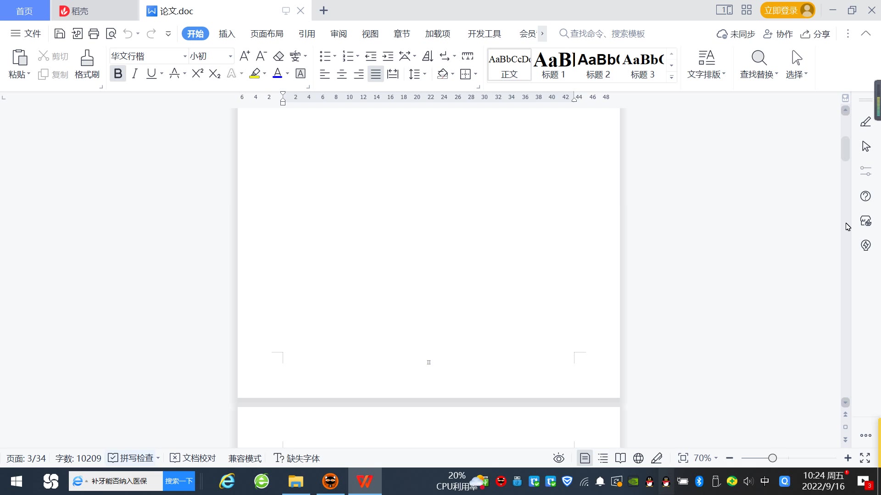The height and width of the screenshot is (495, 881).
Task: Expand font color dropdown arrow
Action: point(288,73)
